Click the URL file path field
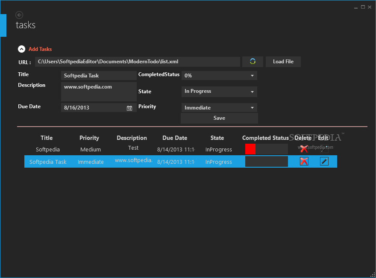 (x=138, y=62)
